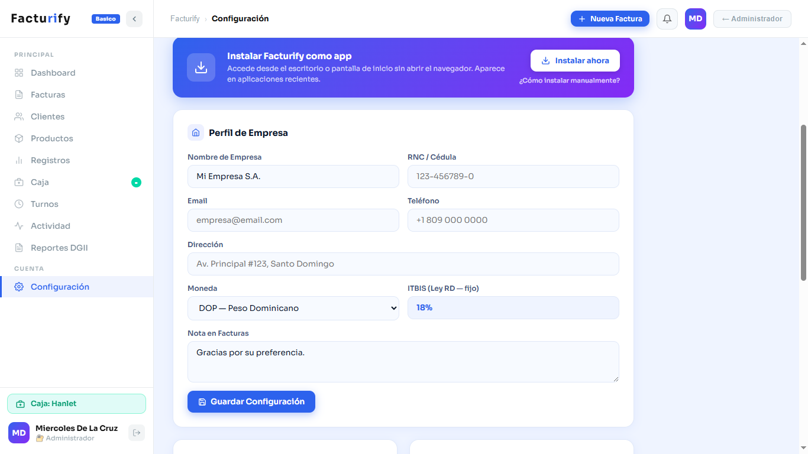Click the Nueva Factura button
808x454 pixels.
[x=610, y=19]
